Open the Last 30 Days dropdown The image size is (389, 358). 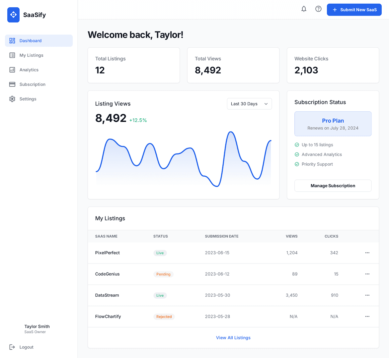[249, 104]
